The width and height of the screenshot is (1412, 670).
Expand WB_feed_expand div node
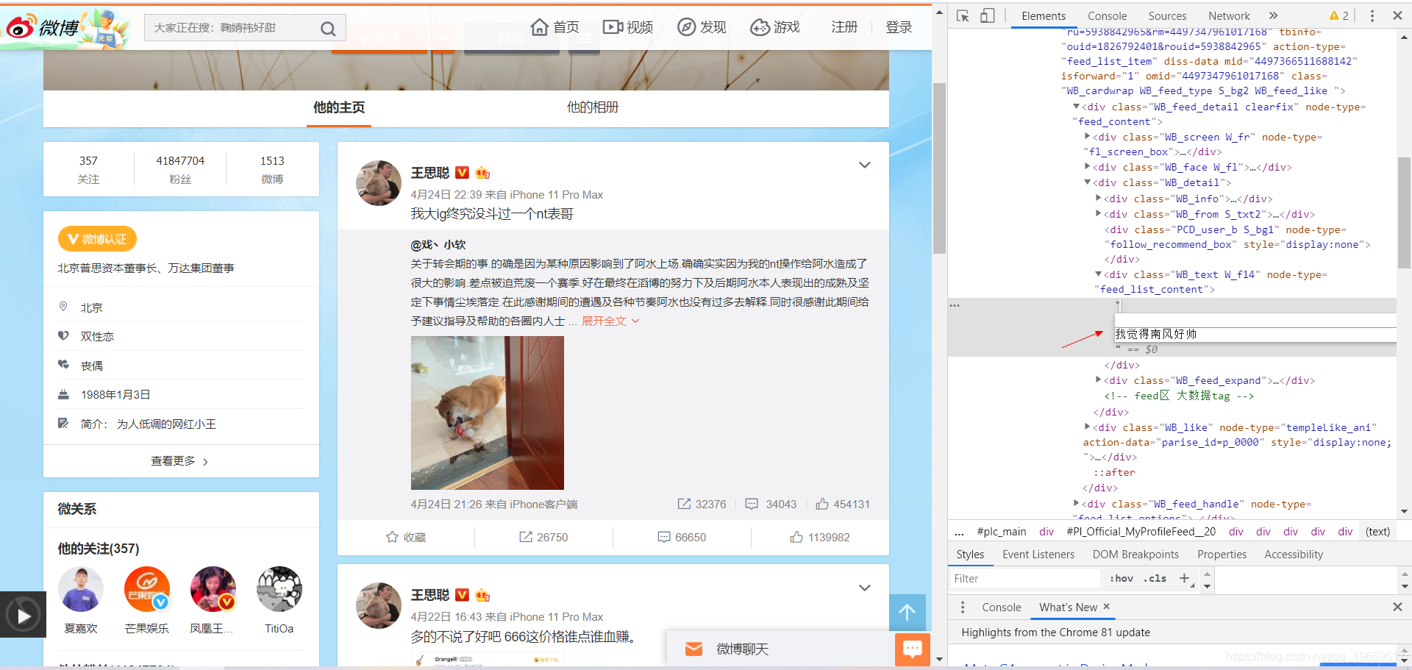pos(1099,380)
